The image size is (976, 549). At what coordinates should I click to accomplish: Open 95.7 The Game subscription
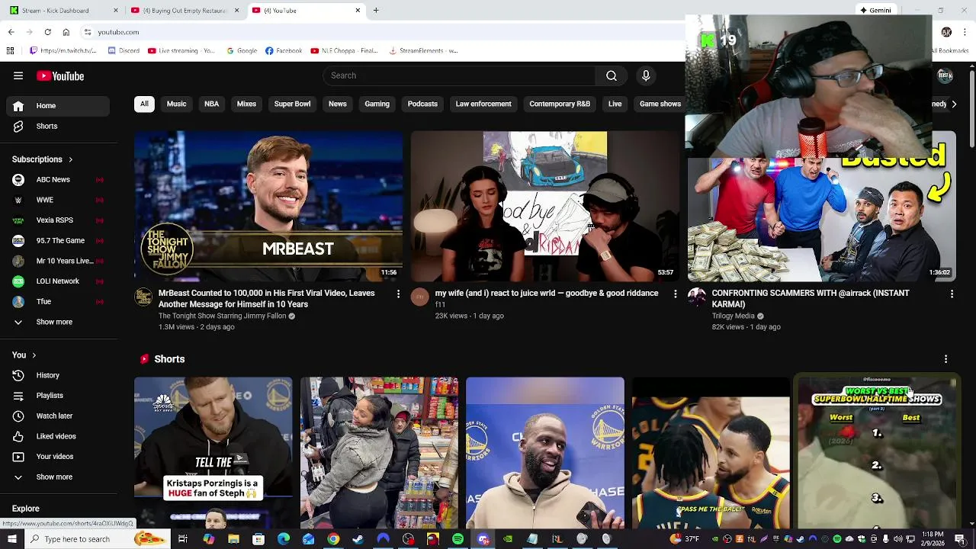[58, 240]
